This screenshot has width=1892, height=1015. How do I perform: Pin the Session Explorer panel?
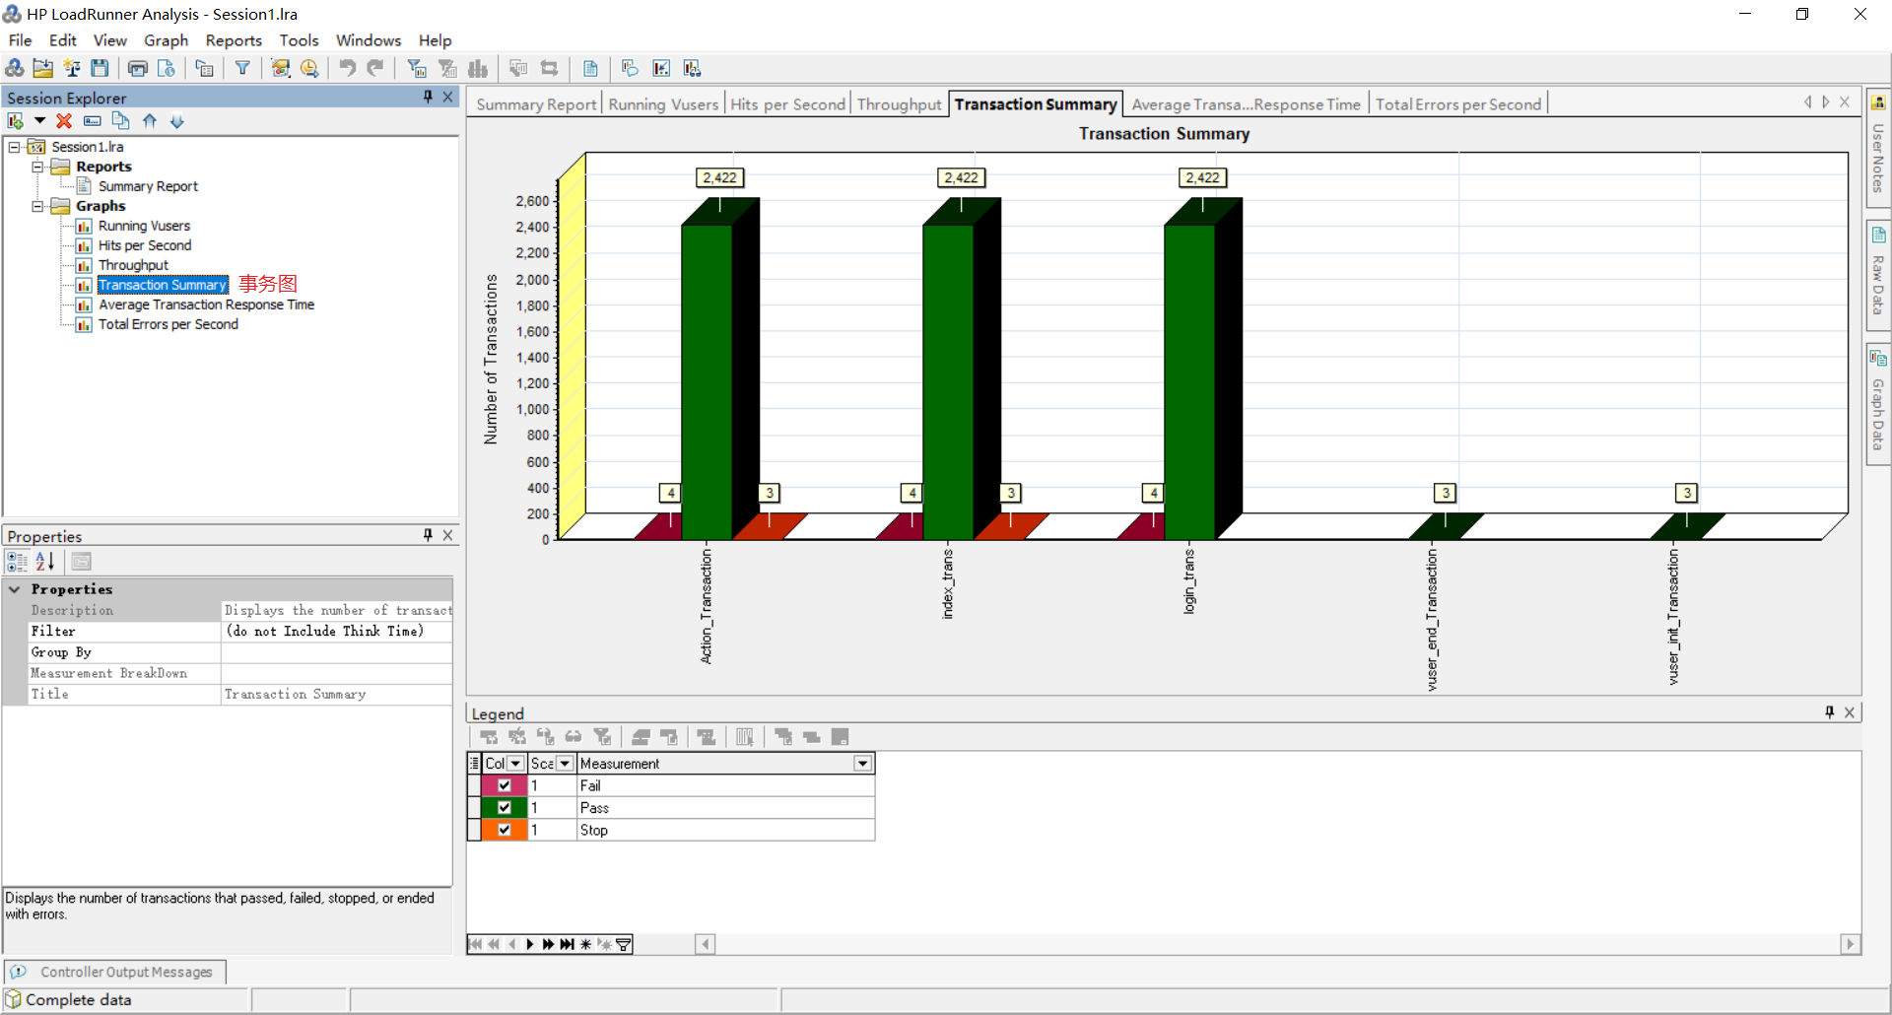point(428,97)
